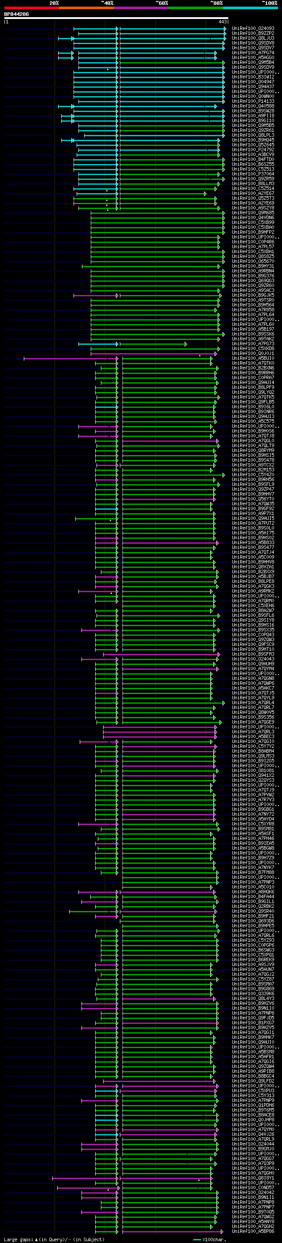
Task: Select the UniRef100_Q69QG3 label
Action: pos(252,280)
